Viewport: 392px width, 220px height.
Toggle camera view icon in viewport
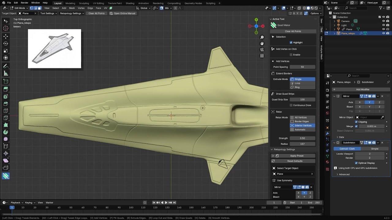click(x=262, y=50)
